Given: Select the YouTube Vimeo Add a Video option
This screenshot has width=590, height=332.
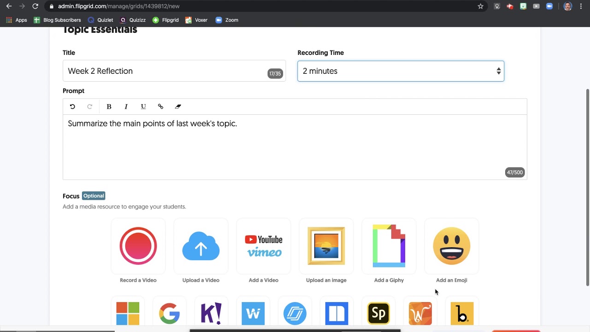Looking at the screenshot, I should click(x=264, y=246).
